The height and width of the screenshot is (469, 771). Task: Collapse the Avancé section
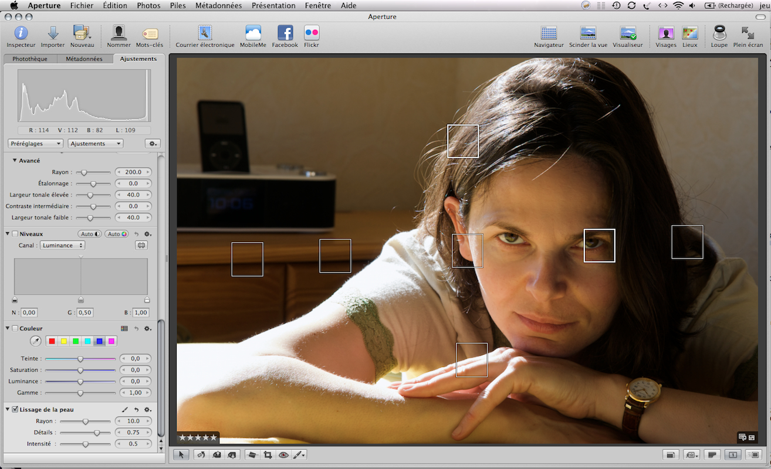point(15,161)
